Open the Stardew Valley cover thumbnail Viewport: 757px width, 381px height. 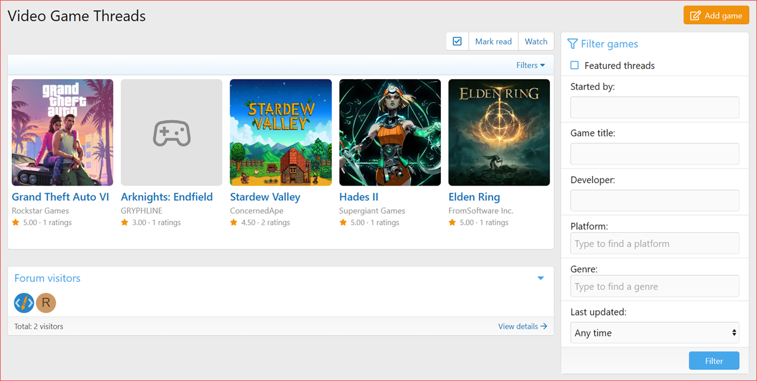[281, 132]
